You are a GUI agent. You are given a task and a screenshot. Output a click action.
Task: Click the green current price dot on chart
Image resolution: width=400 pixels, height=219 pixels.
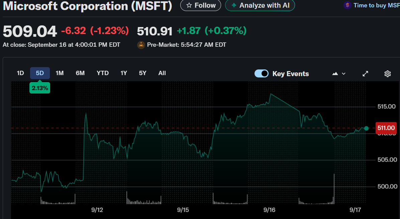point(366,128)
